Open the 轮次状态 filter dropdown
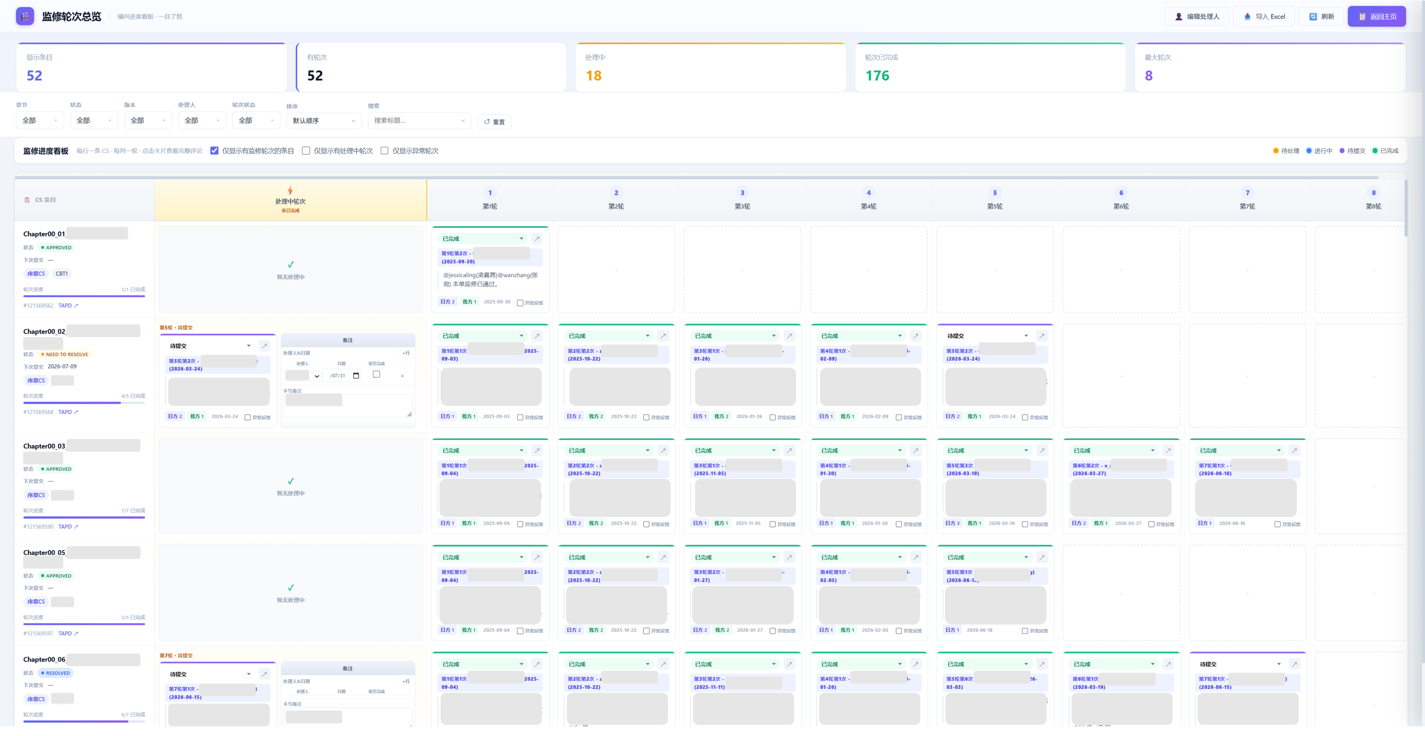The image size is (1425, 736). [256, 120]
